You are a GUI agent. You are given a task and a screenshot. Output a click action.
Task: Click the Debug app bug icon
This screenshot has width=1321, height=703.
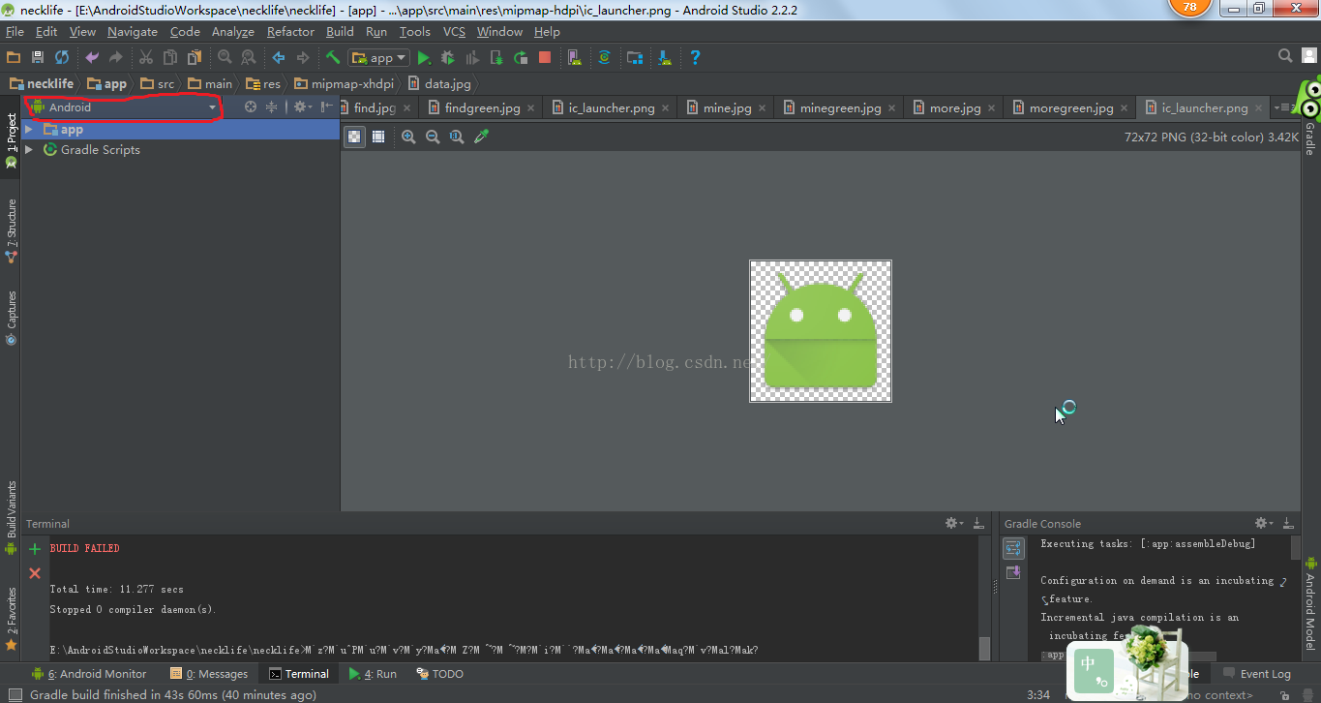tap(448, 57)
